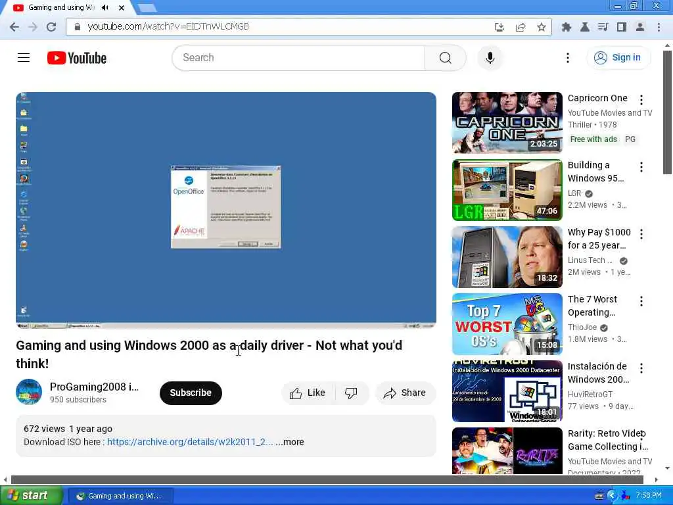The width and height of the screenshot is (673, 505).
Task: Expand hidden tray icons arrow
Action: [x=612, y=496]
